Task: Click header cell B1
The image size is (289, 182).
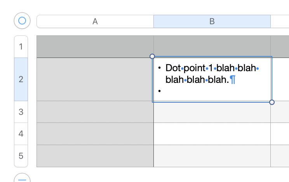Action: (x=212, y=47)
